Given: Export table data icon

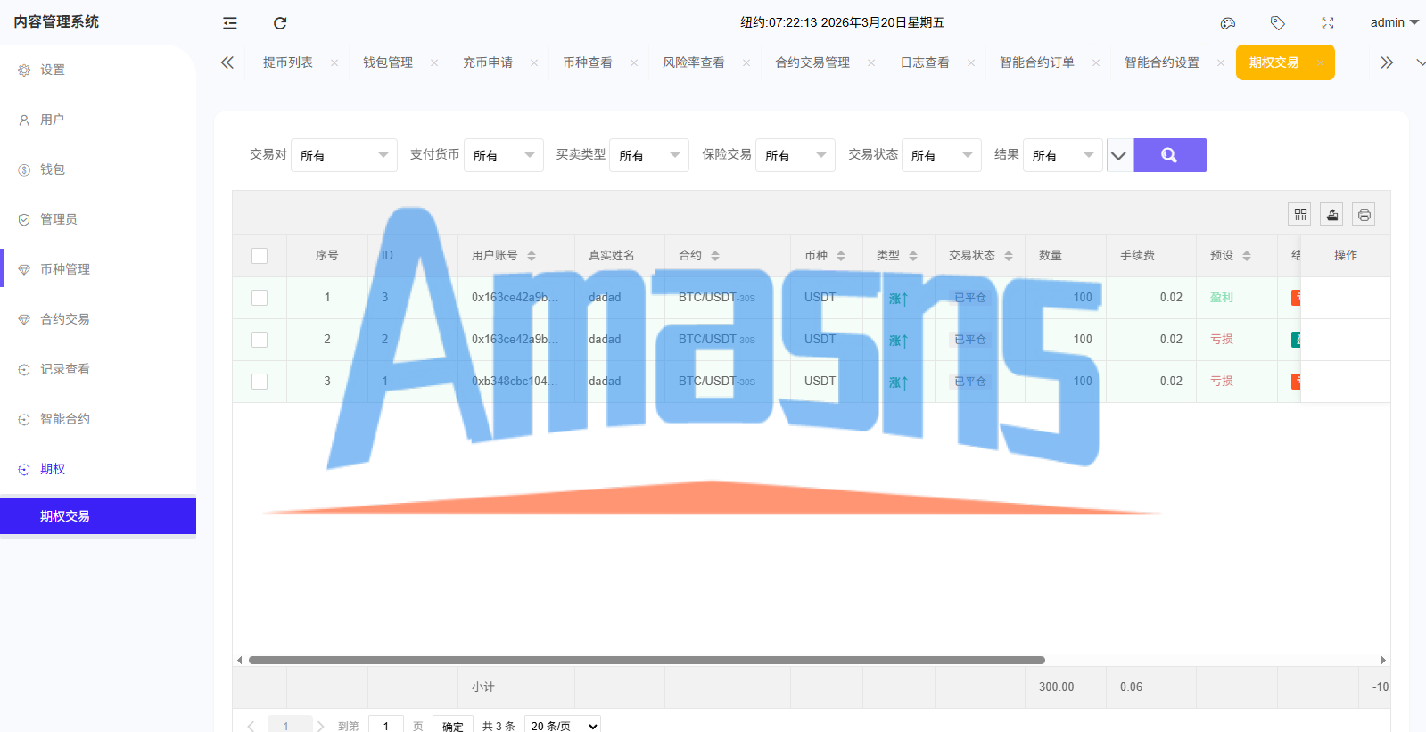Looking at the screenshot, I should pyautogui.click(x=1332, y=214).
